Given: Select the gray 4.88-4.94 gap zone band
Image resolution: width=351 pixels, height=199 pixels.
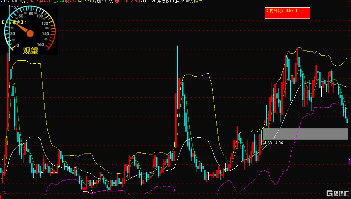Looking at the screenshot, I should (306, 134).
